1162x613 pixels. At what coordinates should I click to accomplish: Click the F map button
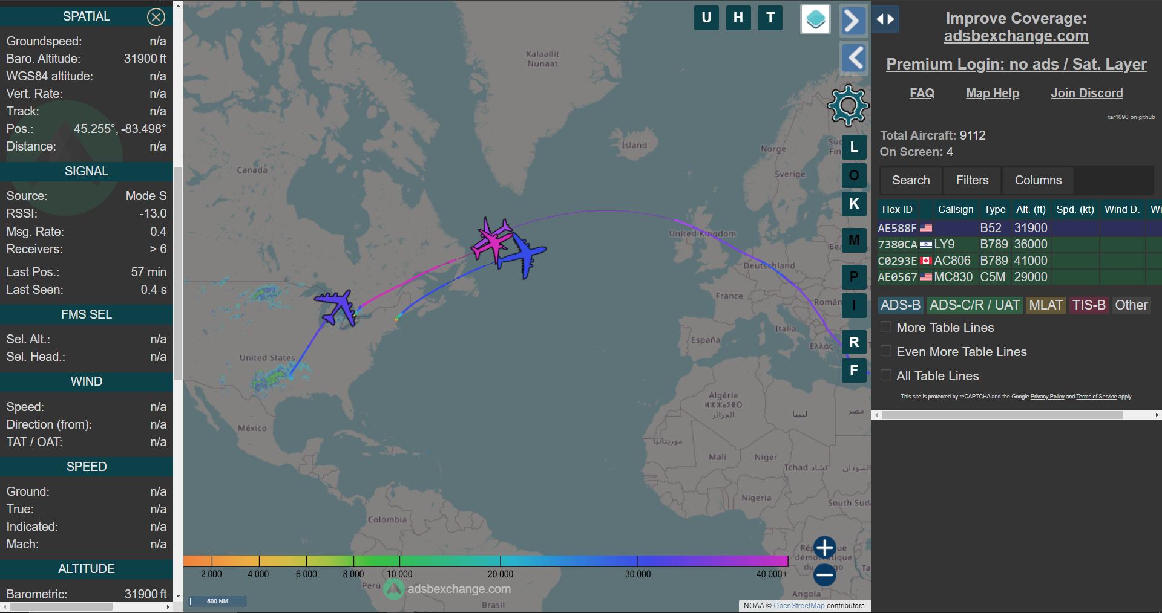(854, 371)
